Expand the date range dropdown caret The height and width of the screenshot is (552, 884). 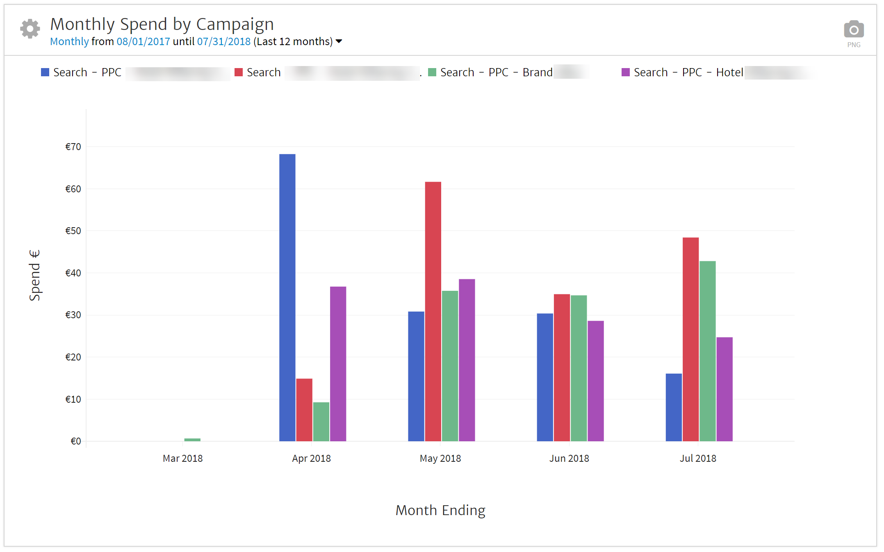(x=339, y=41)
